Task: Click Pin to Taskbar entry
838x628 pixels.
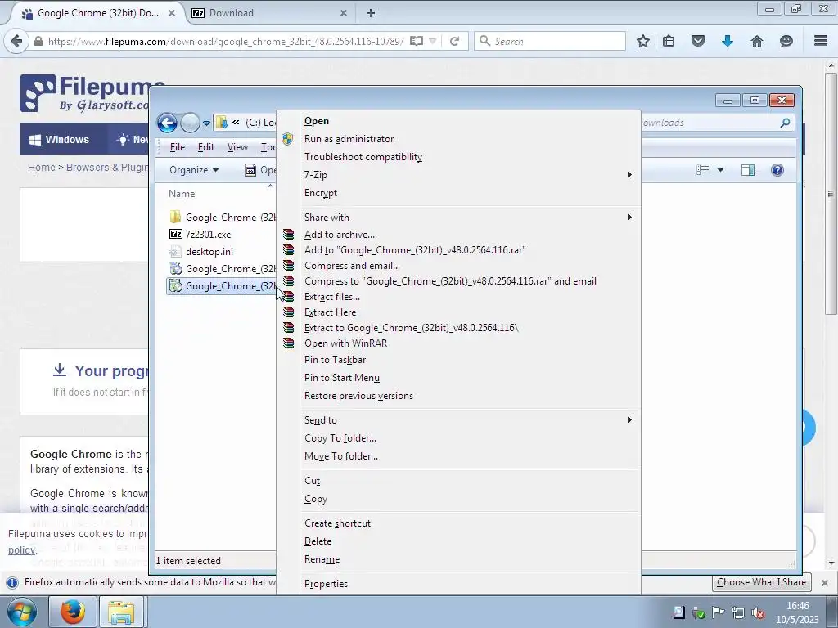Action: (335, 360)
